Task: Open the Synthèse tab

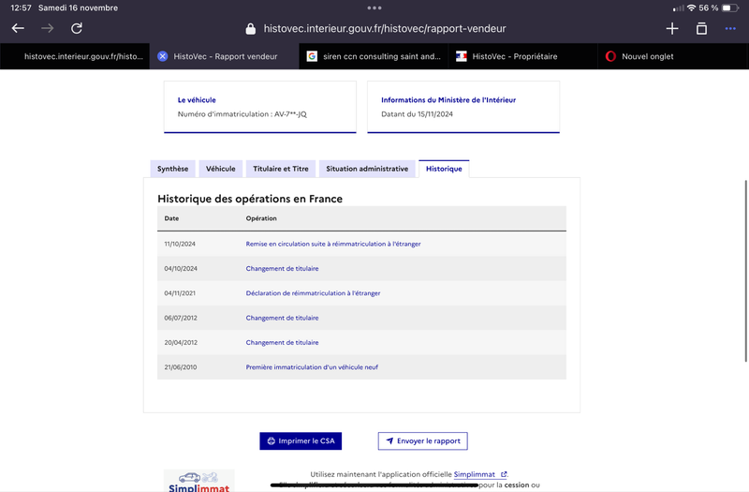Action: coord(173,169)
